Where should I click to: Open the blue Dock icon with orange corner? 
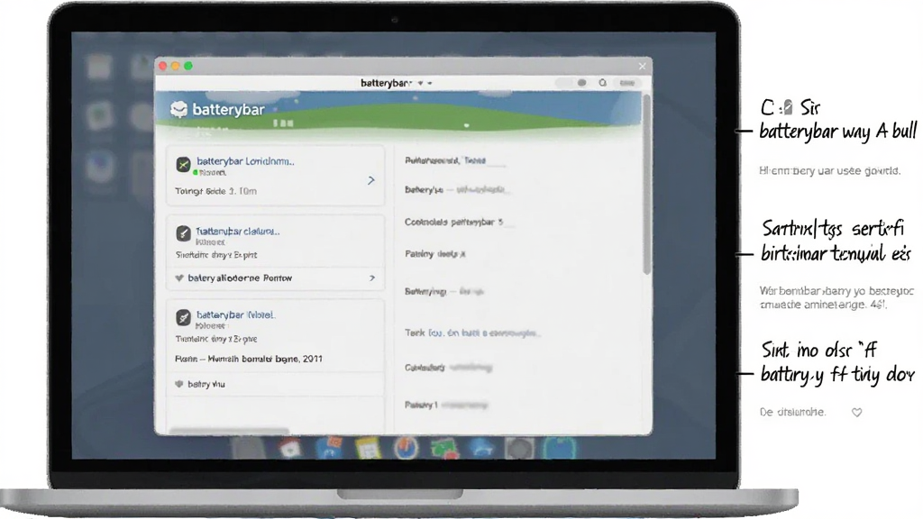pos(329,448)
